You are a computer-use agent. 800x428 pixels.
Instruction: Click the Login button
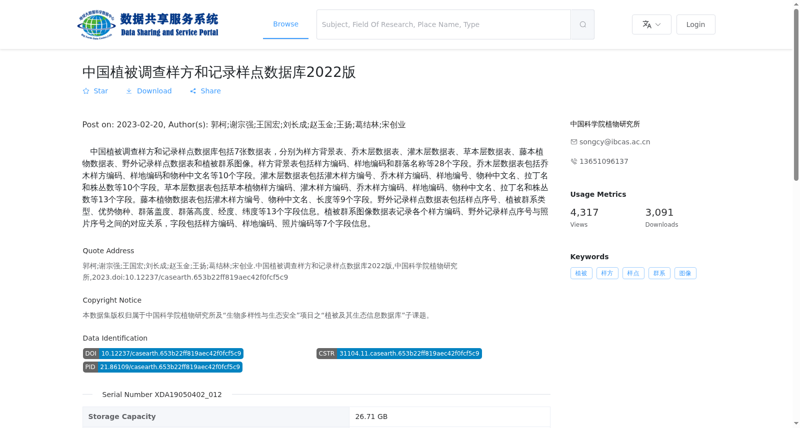pos(695,24)
